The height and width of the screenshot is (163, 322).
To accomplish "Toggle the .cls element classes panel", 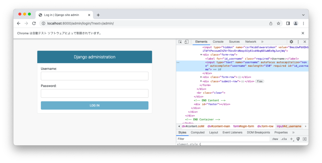I will (284, 139).
